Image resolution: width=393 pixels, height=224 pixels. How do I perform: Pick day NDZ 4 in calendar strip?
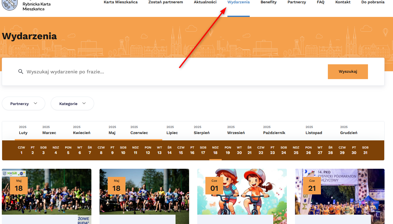pos(56,150)
